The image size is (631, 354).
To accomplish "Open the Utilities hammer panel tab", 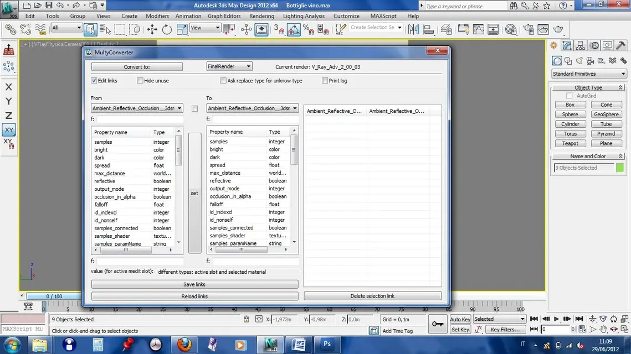I will tap(621, 45).
